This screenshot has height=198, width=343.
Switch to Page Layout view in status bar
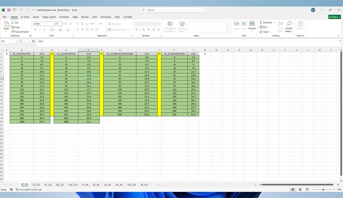[x=300, y=189]
